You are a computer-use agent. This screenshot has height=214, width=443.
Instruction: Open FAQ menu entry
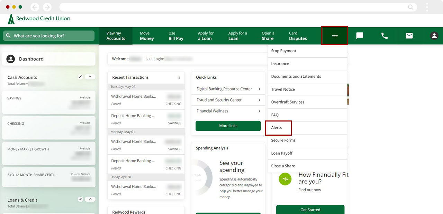(307, 115)
